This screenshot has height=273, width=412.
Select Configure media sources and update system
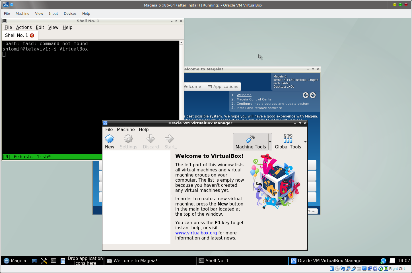tap(273, 104)
